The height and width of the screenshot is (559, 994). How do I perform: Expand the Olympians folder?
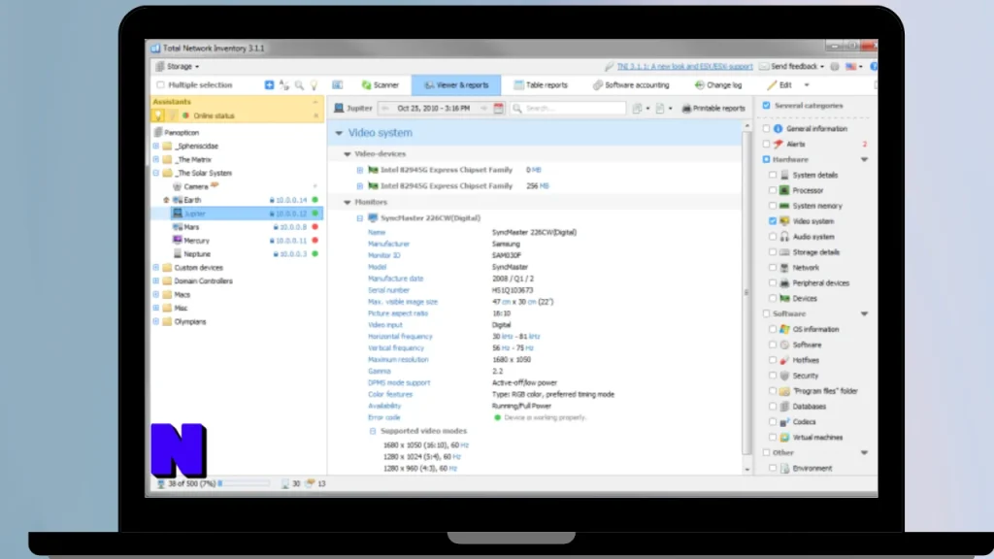coord(156,321)
